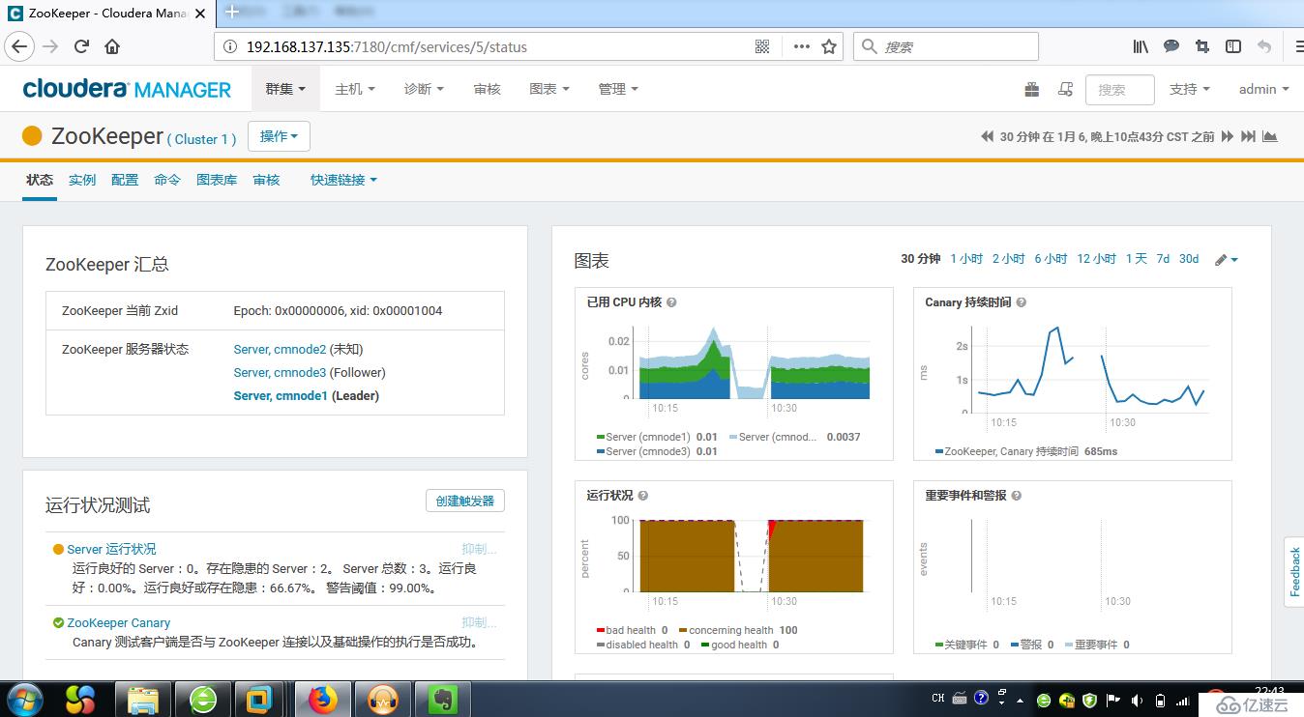The height and width of the screenshot is (717, 1304).
Task: Open the Server 运行状况 test link
Action: (x=111, y=549)
